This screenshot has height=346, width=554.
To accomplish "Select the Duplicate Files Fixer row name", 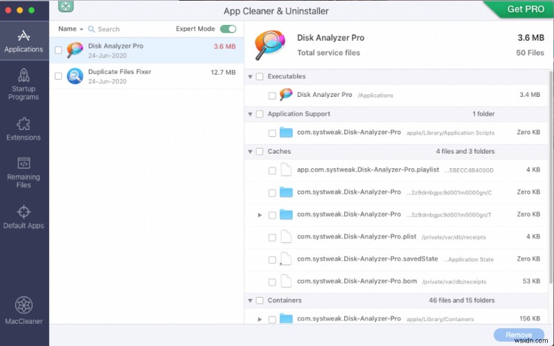I will coord(119,72).
